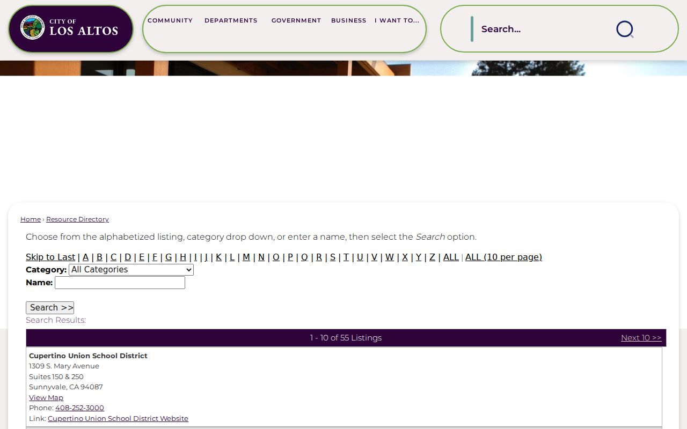Filter listings by letter O

276,257
